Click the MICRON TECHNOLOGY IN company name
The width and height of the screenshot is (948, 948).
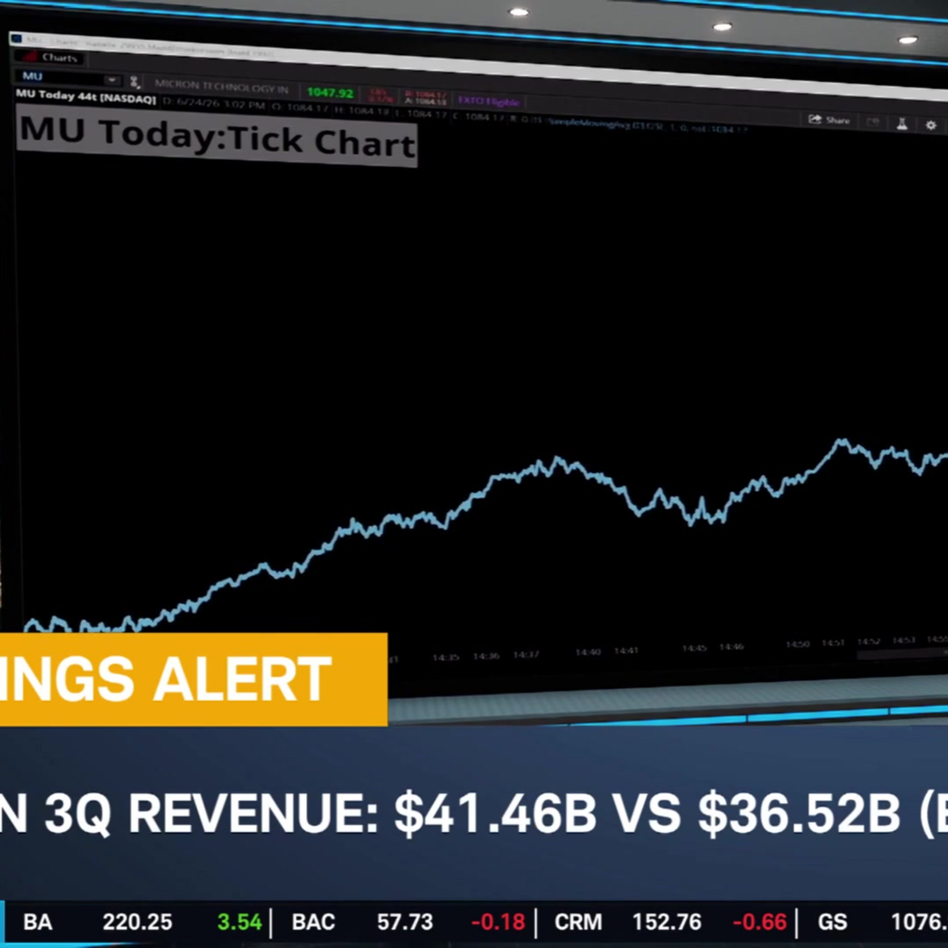click(221, 86)
